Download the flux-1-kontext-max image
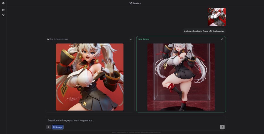Viewport: 264px width, 134px height. click(x=131, y=39)
